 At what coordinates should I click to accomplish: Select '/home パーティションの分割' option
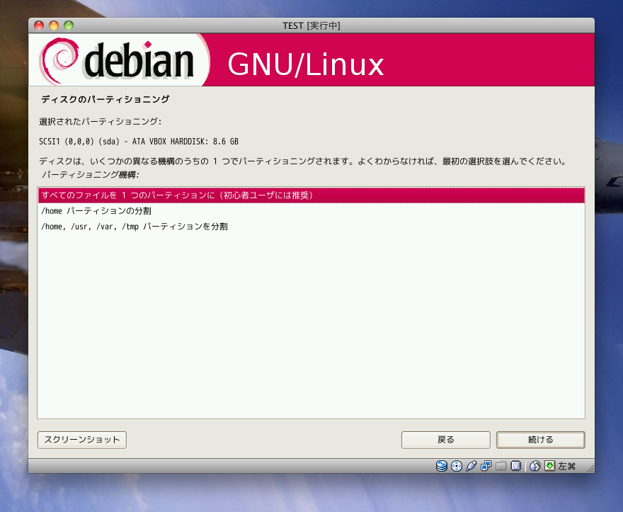[311, 211]
